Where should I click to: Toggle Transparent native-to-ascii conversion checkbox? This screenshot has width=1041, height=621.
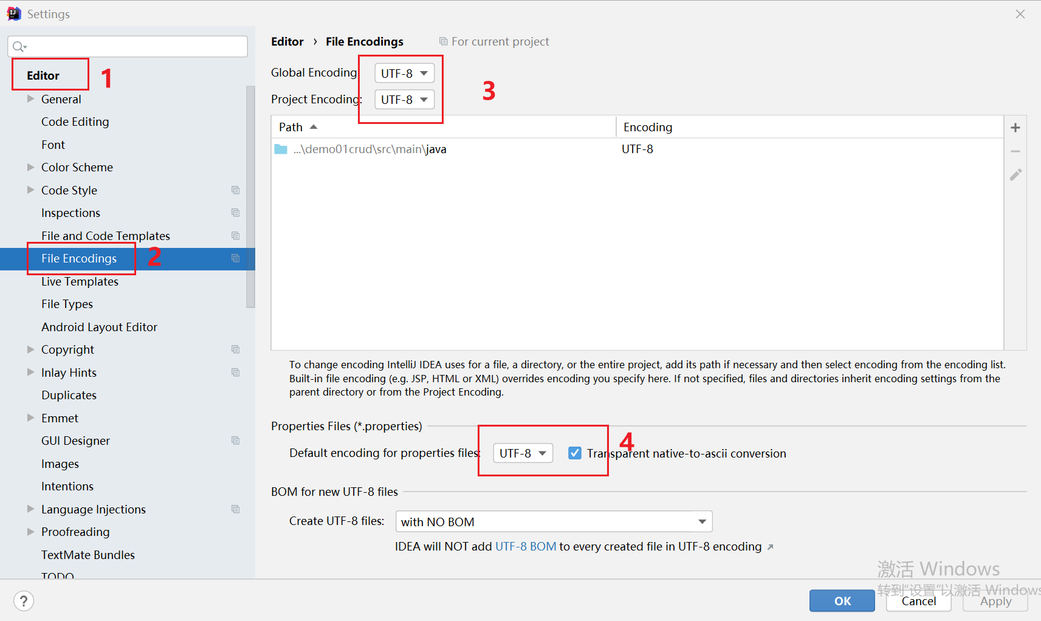(575, 453)
